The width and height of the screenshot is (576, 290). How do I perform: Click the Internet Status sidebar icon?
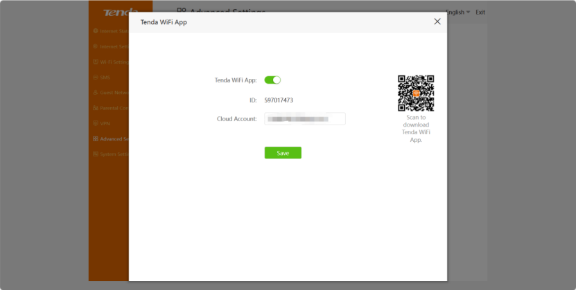pos(95,31)
